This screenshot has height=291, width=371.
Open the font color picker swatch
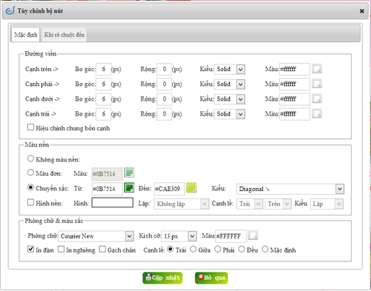click(253, 235)
